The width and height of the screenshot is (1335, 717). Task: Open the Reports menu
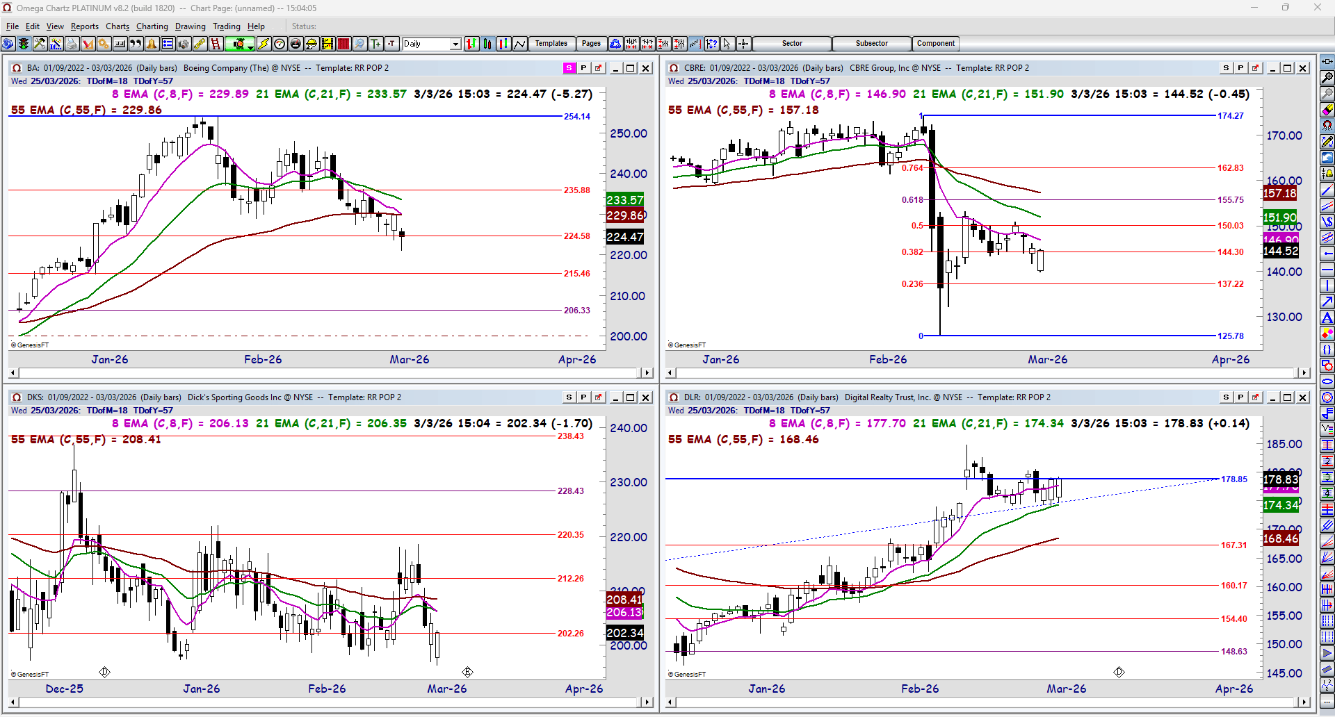click(85, 26)
